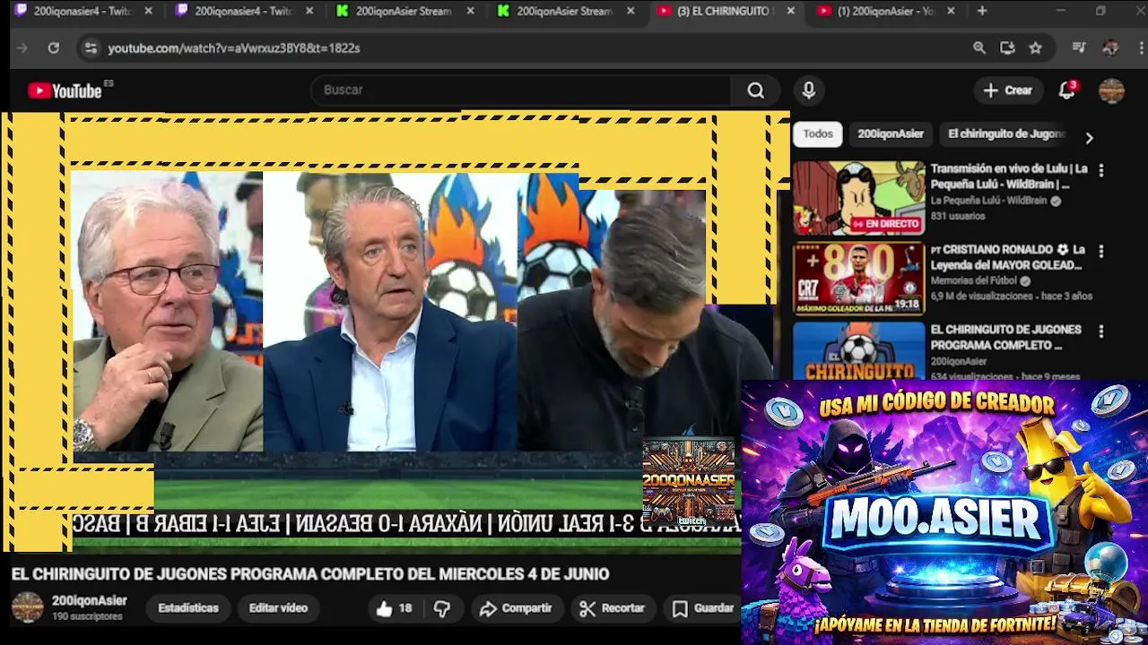Go forward with the browser forward arrow
Screen dimensions: 1148x645
coord(22,48)
